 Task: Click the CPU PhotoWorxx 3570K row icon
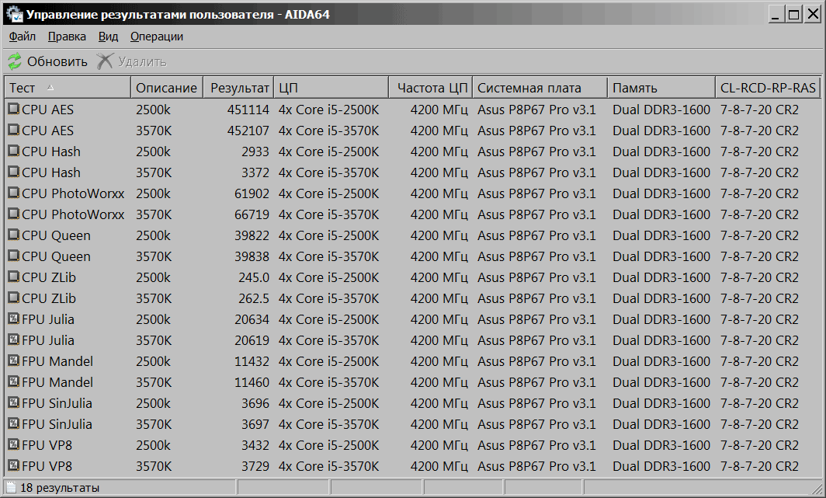tap(13, 214)
